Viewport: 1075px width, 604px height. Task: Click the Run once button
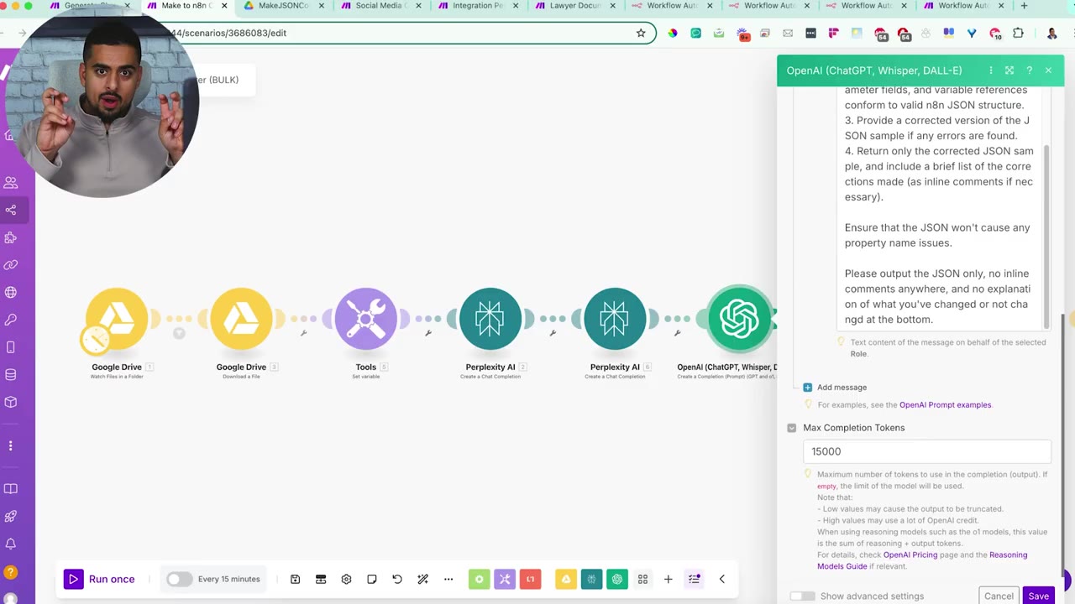[x=100, y=579]
